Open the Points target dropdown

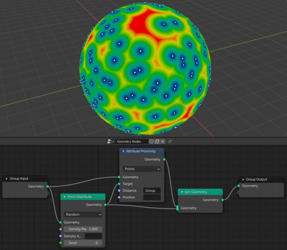tap(141, 169)
